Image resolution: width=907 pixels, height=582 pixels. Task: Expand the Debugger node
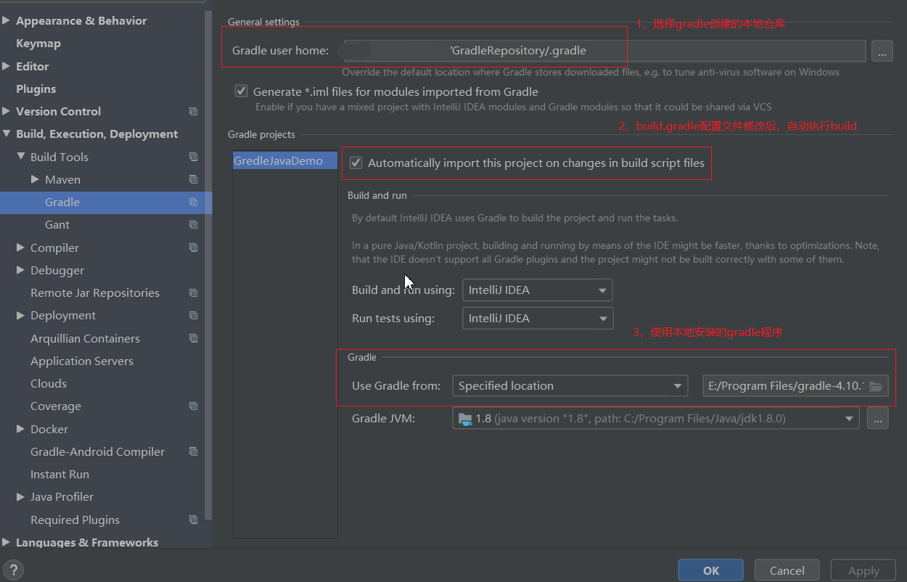[20, 270]
